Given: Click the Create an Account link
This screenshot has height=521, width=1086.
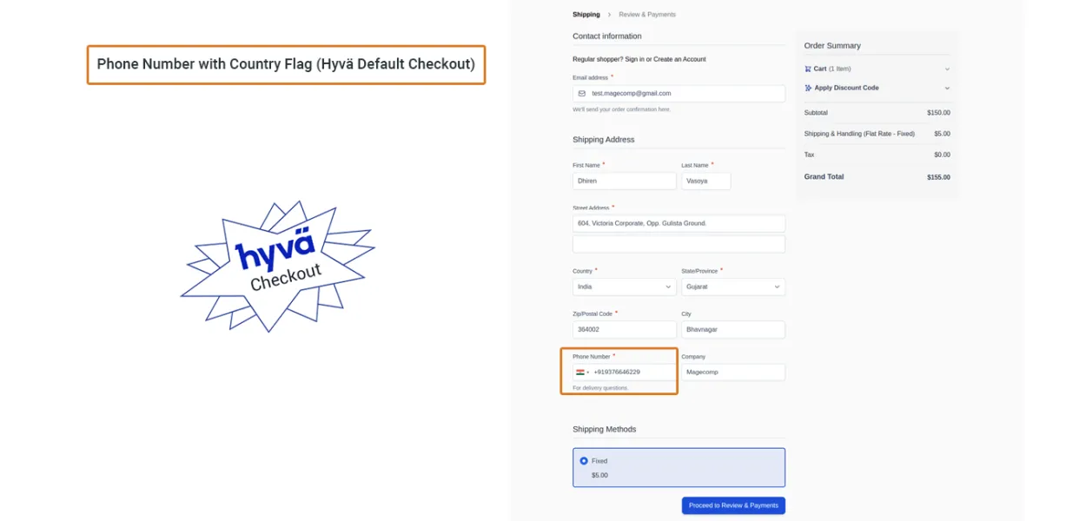Looking at the screenshot, I should 679,59.
